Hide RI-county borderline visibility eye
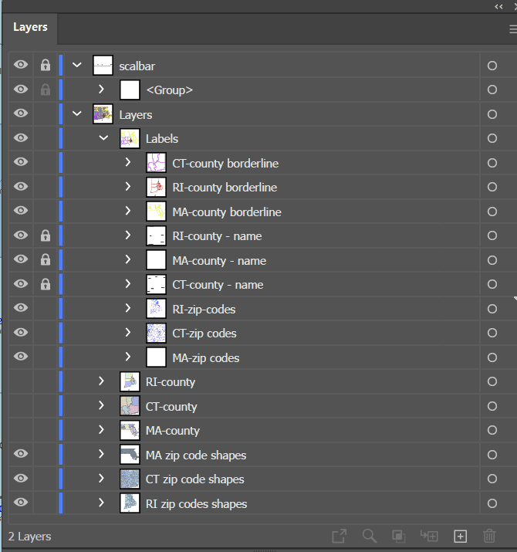 tap(21, 186)
